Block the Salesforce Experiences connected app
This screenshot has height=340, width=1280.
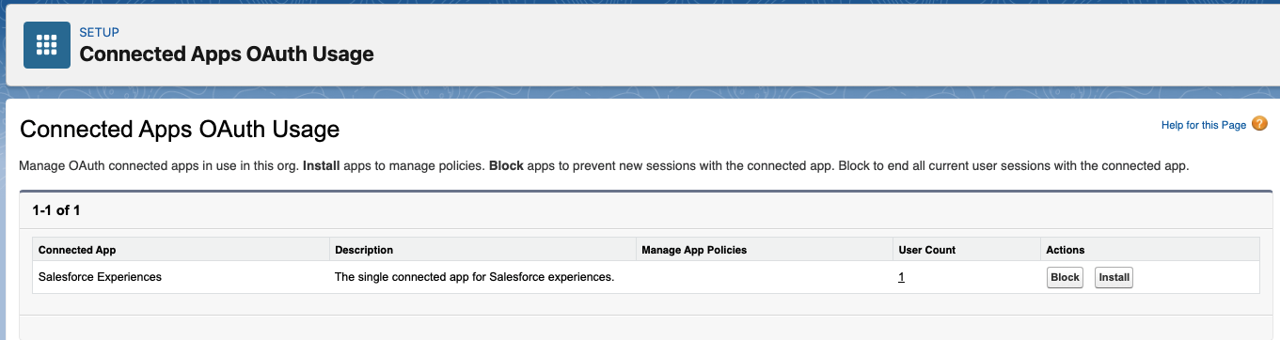click(1065, 278)
